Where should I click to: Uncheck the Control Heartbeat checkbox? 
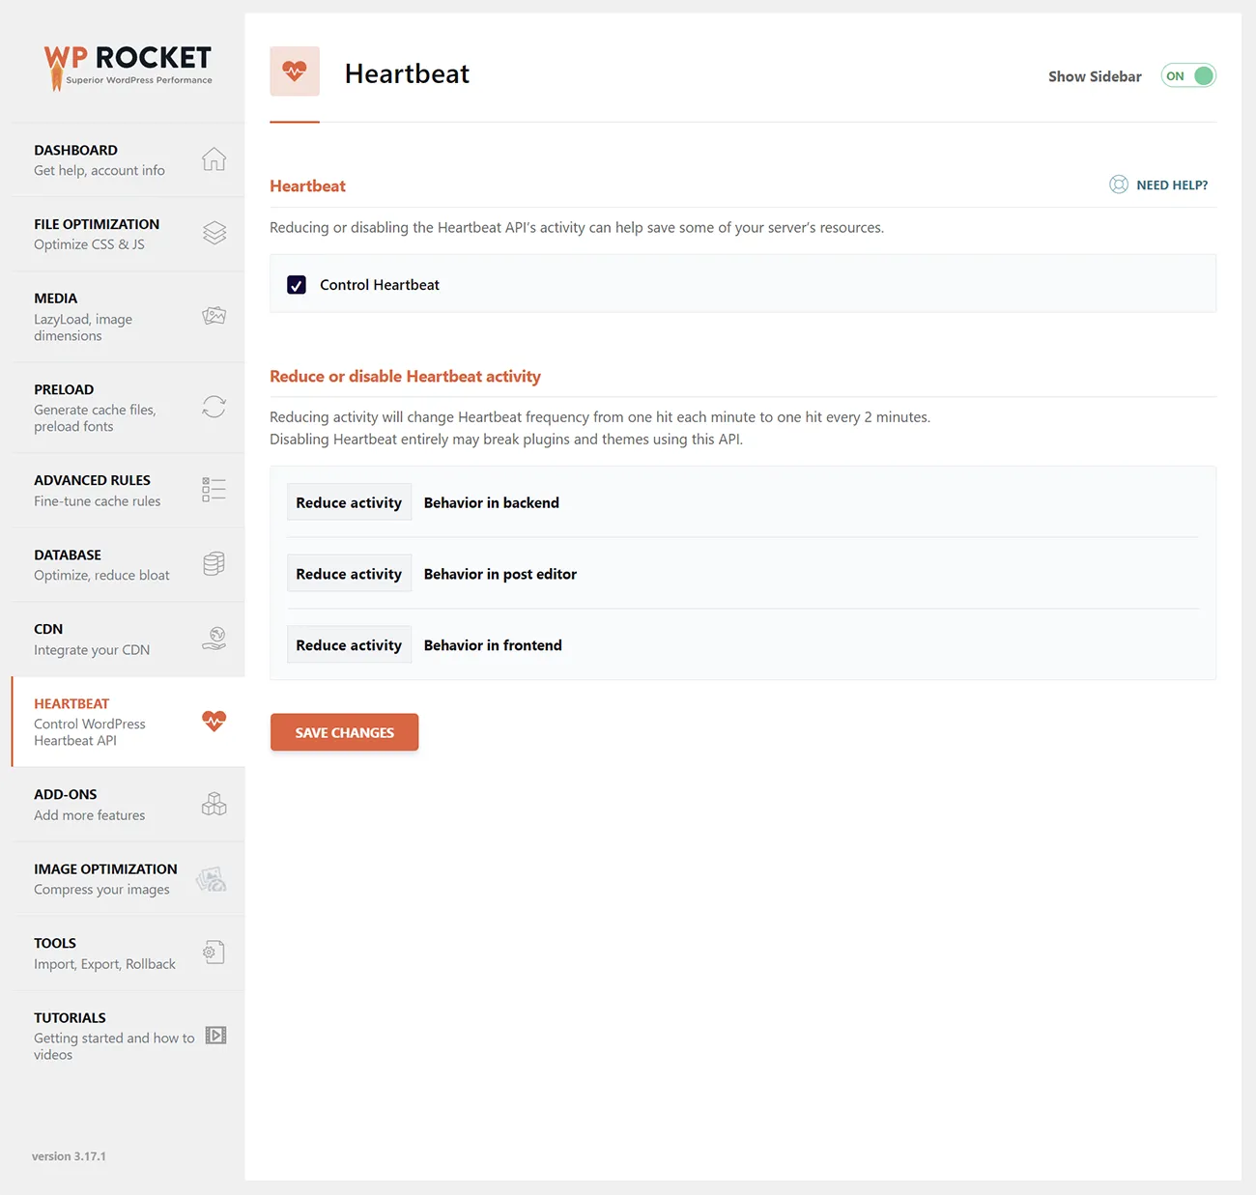(x=297, y=285)
